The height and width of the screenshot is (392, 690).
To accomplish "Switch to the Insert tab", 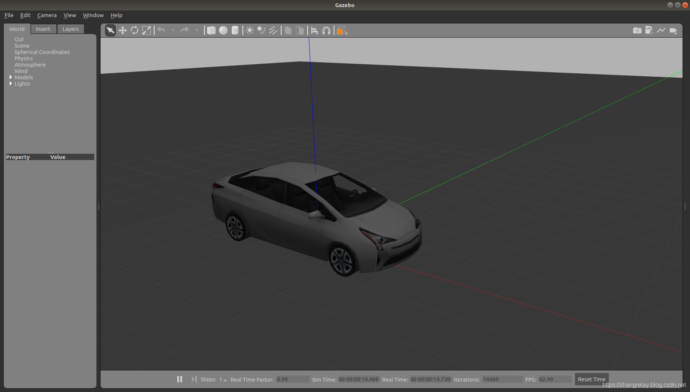I will [x=43, y=29].
